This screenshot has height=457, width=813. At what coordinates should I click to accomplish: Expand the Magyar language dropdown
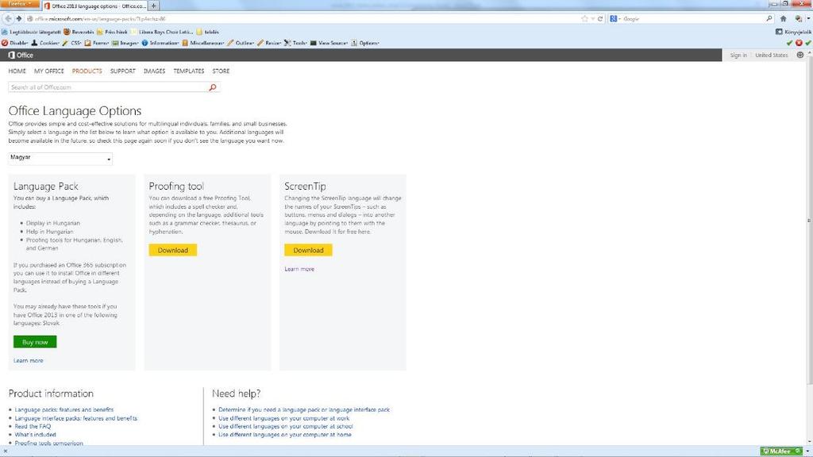60,158
